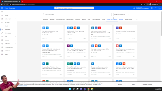The height and width of the screenshot is (91, 162).
Task: Select the All flows tab
Action: click(x=46, y=19)
